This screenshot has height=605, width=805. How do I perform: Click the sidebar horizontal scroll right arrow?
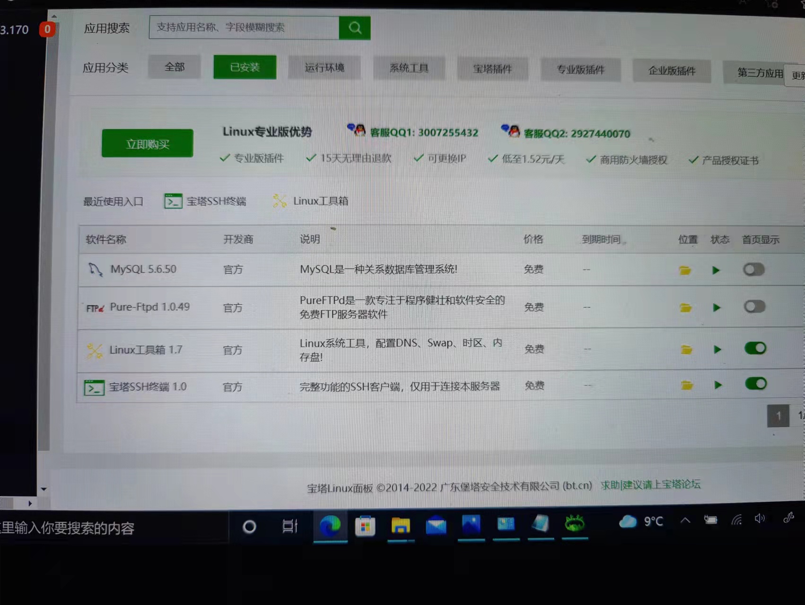tap(30, 503)
